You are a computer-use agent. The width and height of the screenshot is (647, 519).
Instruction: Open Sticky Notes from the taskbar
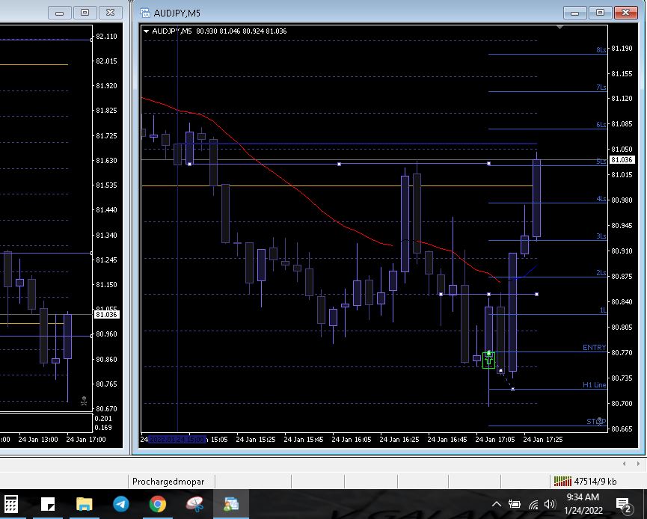coord(48,504)
